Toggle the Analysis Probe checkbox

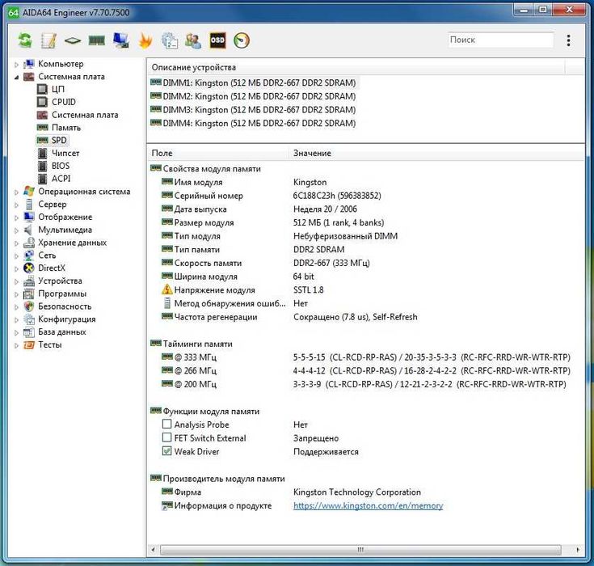(x=166, y=424)
